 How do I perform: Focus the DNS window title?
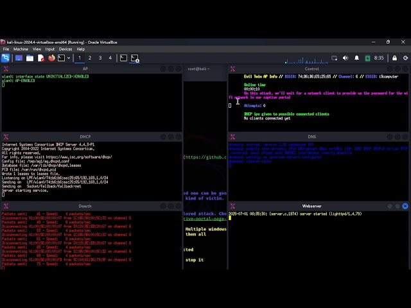pos(312,137)
